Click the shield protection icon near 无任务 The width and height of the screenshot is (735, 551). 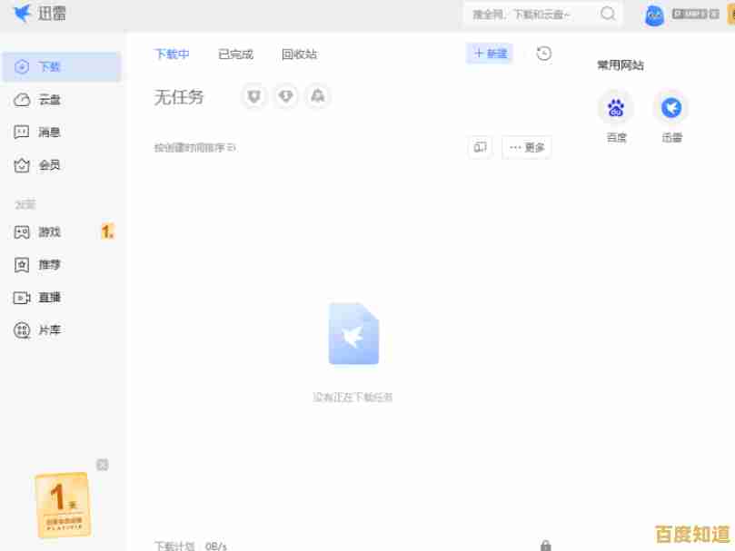(x=253, y=97)
